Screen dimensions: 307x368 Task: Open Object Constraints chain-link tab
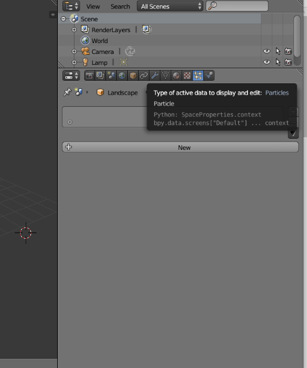144,76
